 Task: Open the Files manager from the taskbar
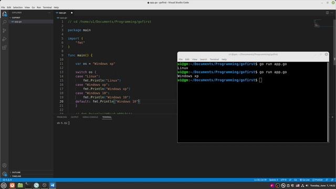click(20, 185)
